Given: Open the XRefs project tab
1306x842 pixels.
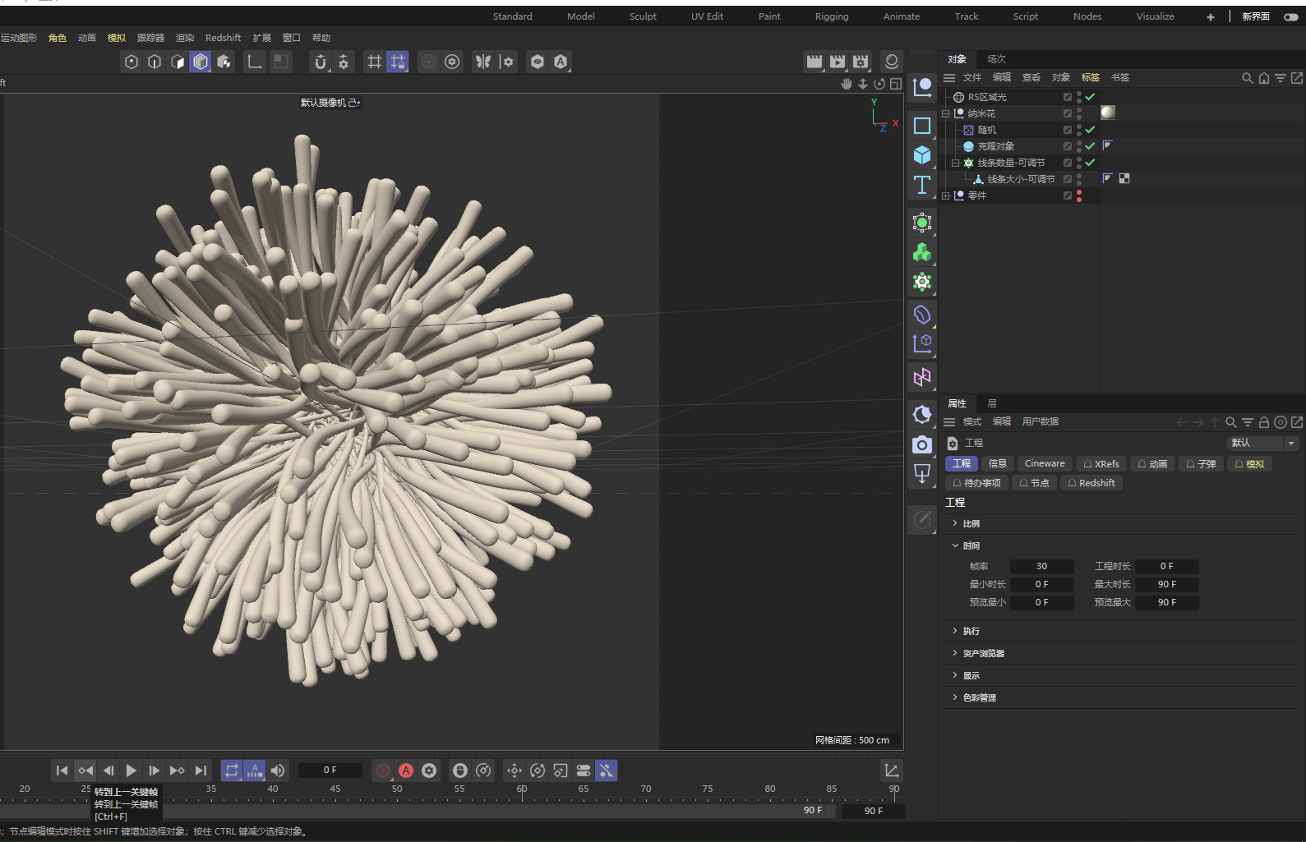Looking at the screenshot, I should (1101, 464).
